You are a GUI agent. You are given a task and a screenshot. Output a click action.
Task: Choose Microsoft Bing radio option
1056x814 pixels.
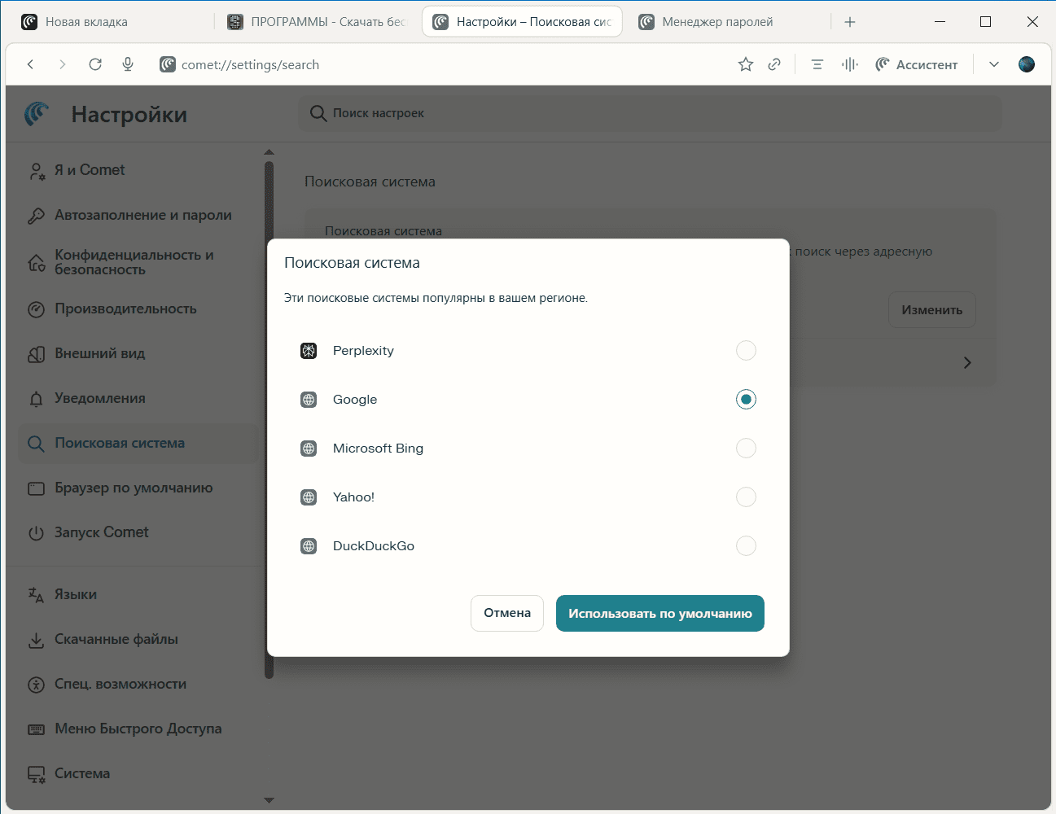click(746, 449)
